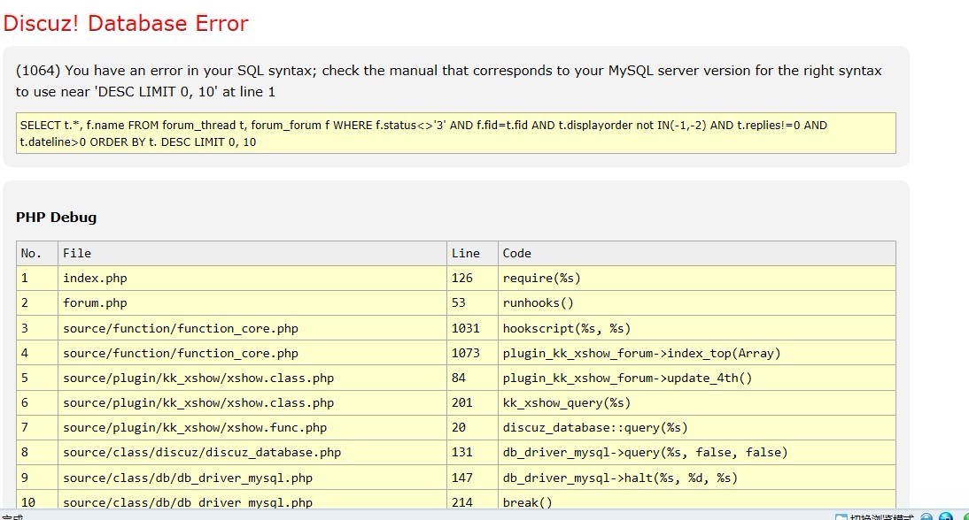969x520 pixels.
Task: Click the 'hookscript(%s, %s)' code cell
Action: (696, 328)
